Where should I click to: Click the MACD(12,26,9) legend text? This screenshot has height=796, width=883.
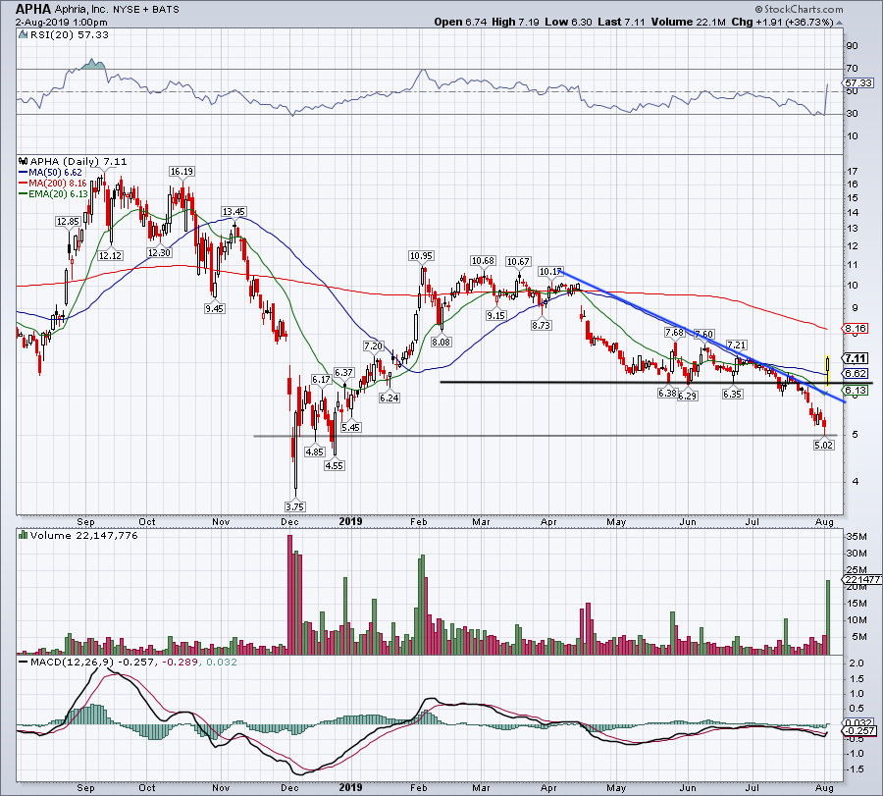74,662
